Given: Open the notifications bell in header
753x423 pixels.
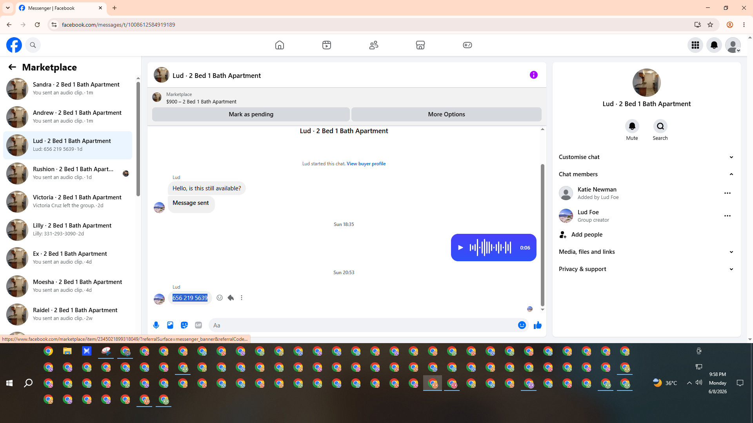Looking at the screenshot, I should pyautogui.click(x=714, y=45).
